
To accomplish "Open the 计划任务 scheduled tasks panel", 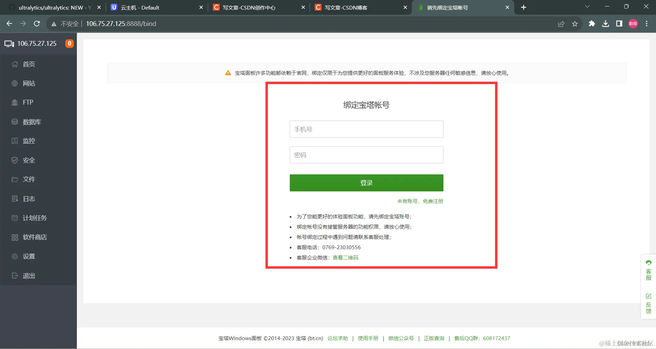I will (x=35, y=218).
